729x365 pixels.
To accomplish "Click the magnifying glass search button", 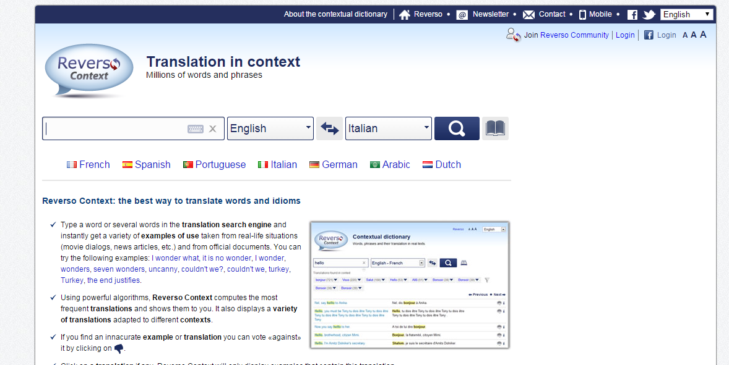I will [457, 128].
